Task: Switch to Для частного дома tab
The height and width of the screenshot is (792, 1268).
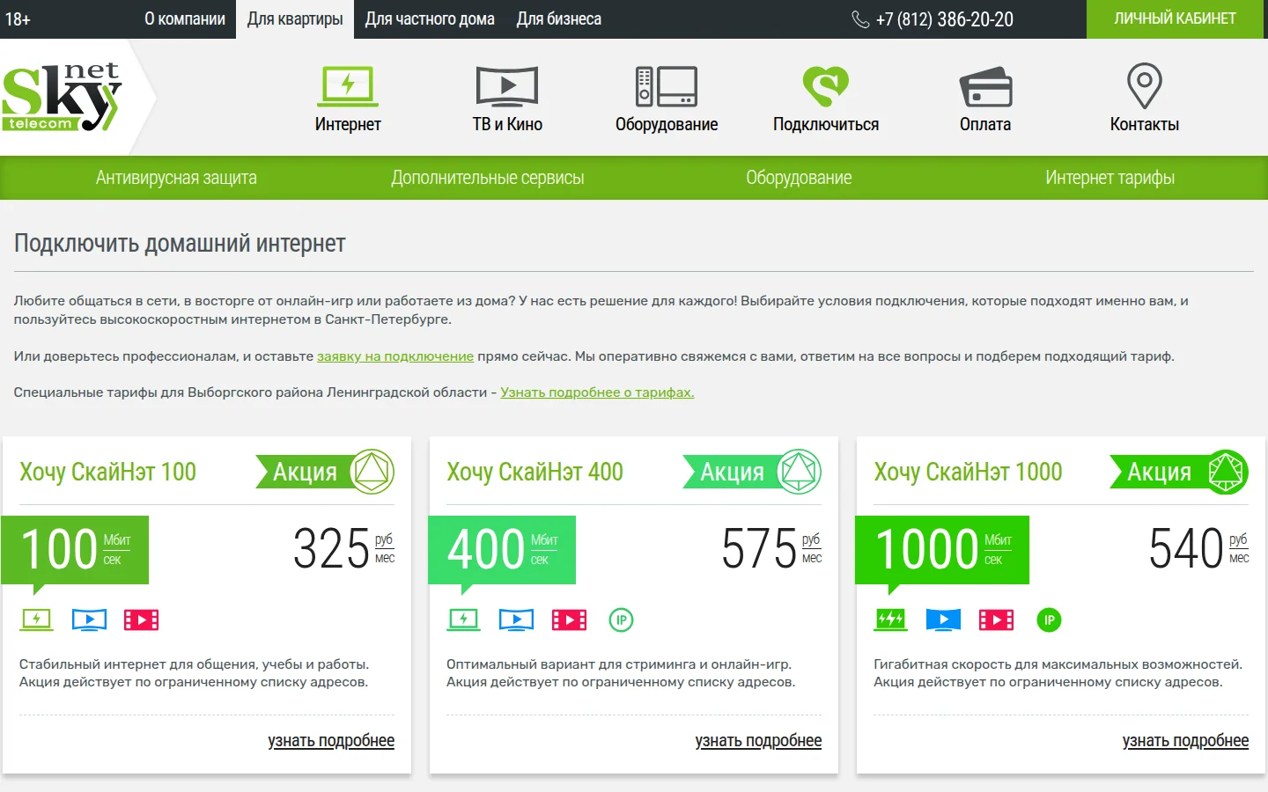Action: pos(430,19)
